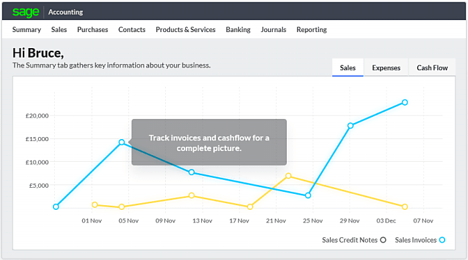Switch to the Cash Flow tab
The width and height of the screenshot is (468, 260).
[432, 68]
